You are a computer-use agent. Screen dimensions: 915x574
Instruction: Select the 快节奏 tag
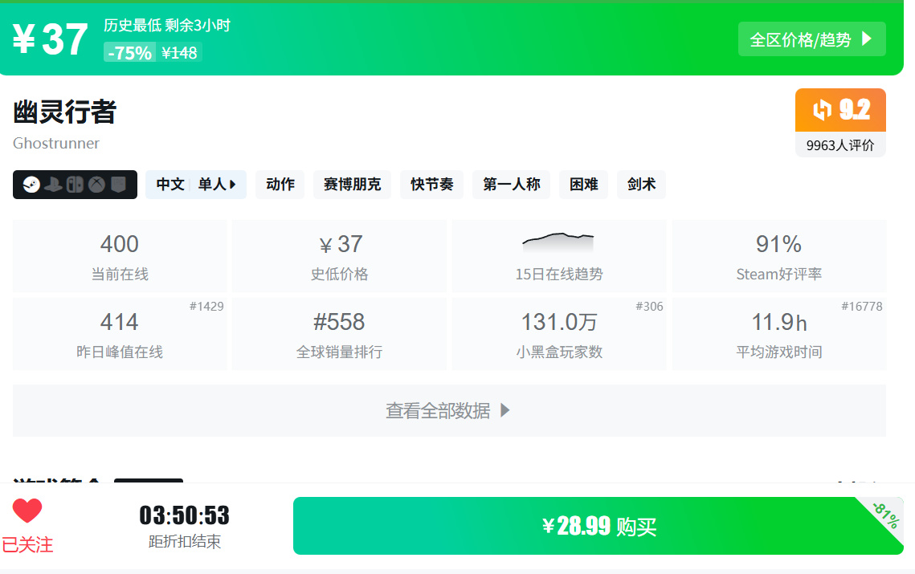[x=432, y=185]
